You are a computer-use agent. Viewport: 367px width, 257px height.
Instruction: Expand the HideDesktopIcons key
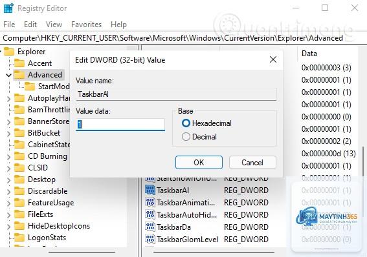click(x=8, y=226)
